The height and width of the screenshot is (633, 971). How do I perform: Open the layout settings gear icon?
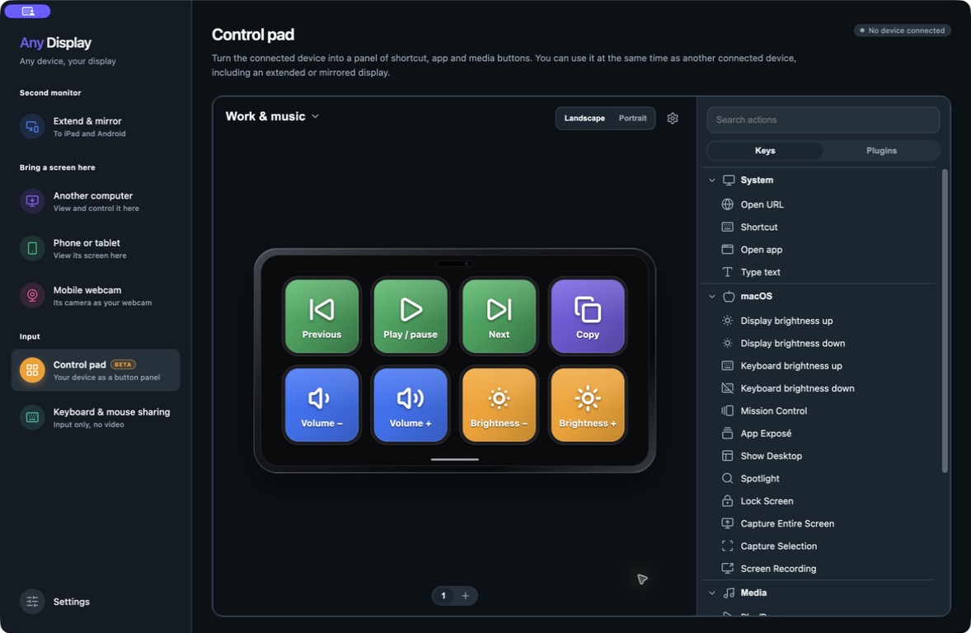click(673, 119)
